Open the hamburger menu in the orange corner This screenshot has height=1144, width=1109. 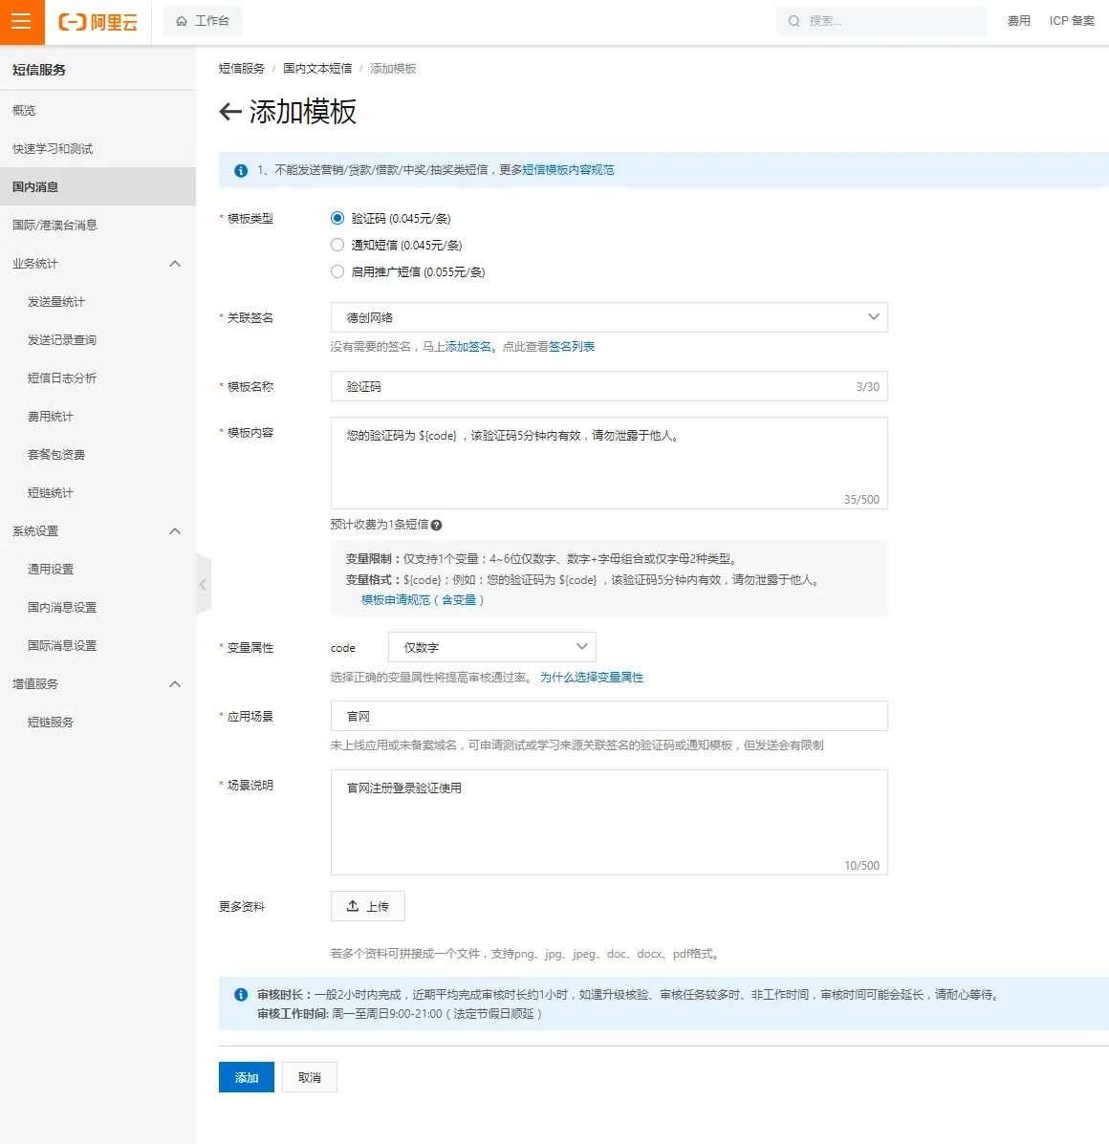tap(21, 22)
